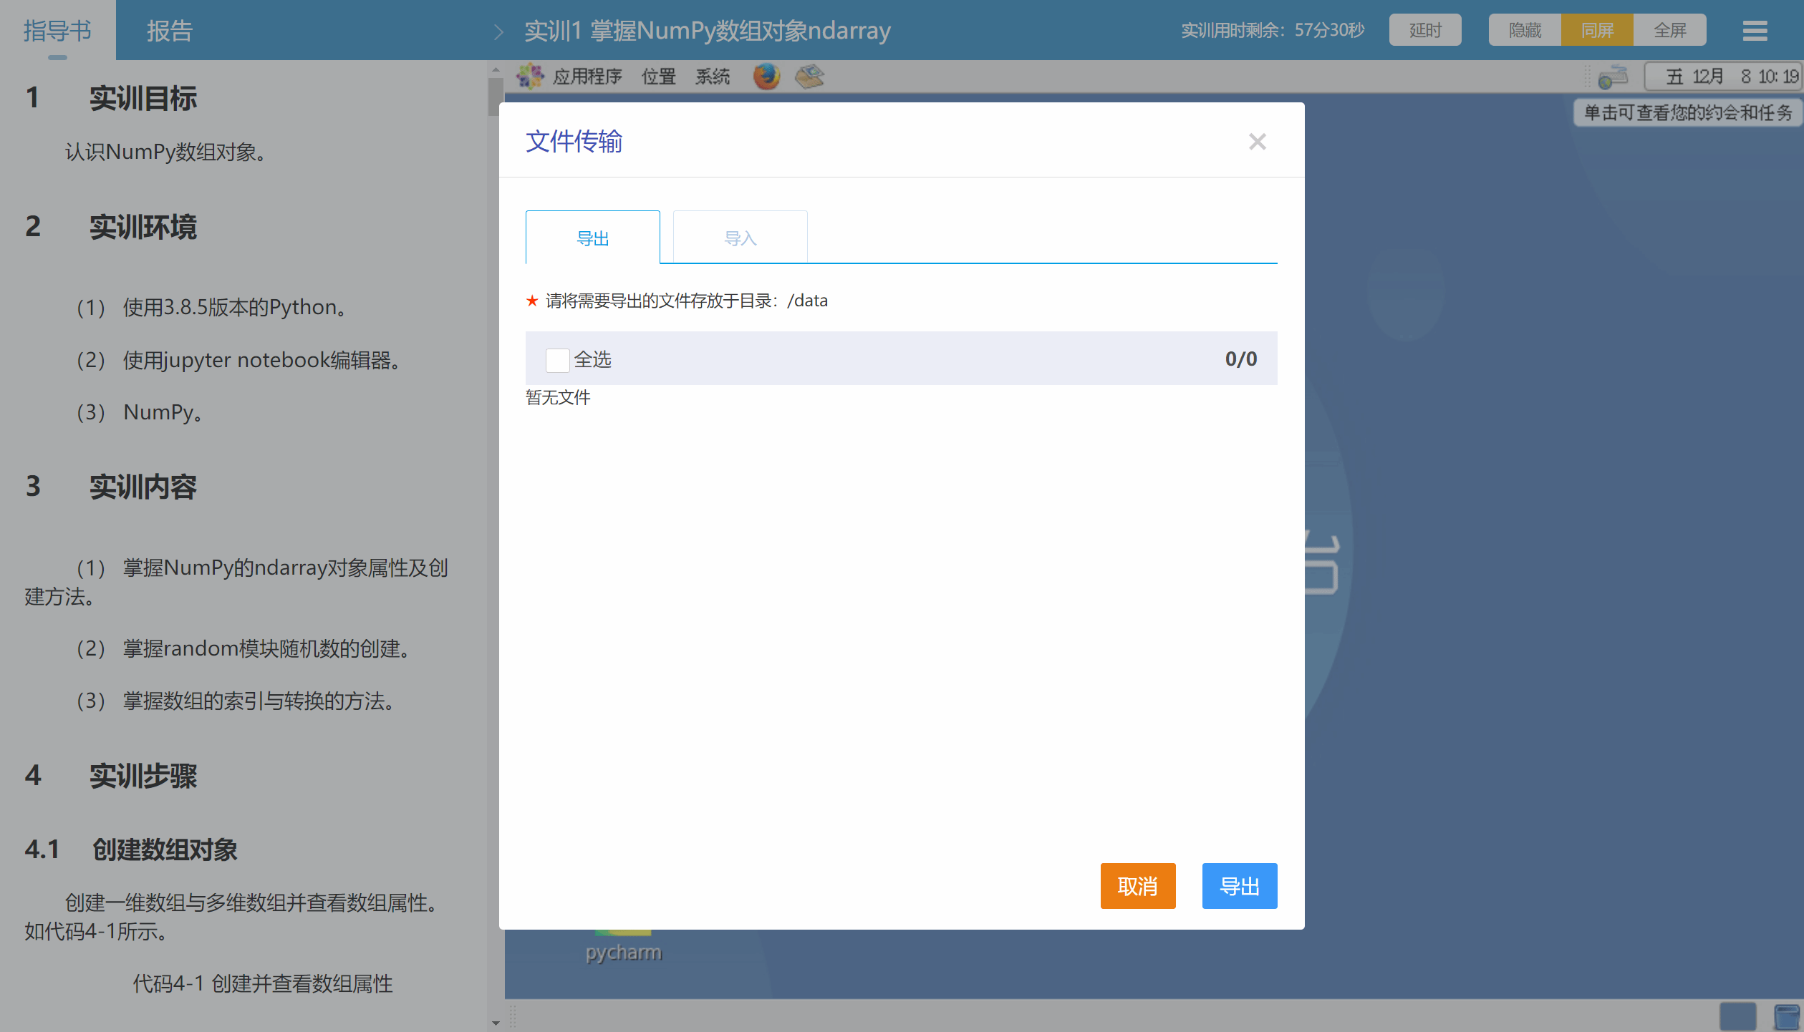This screenshot has height=1032, width=1804.
Task: Click the Extend time (延时) button
Action: point(1424,31)
